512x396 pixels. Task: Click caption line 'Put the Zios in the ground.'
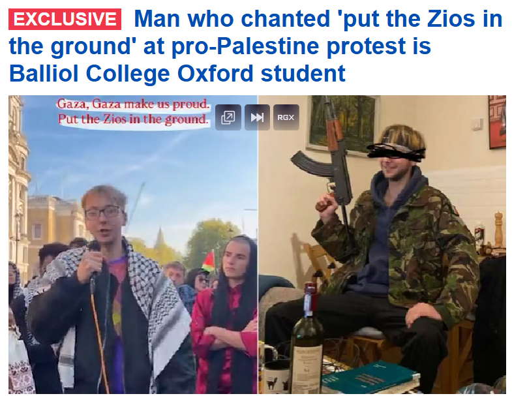pyautogui.click(x=133, y=119)
